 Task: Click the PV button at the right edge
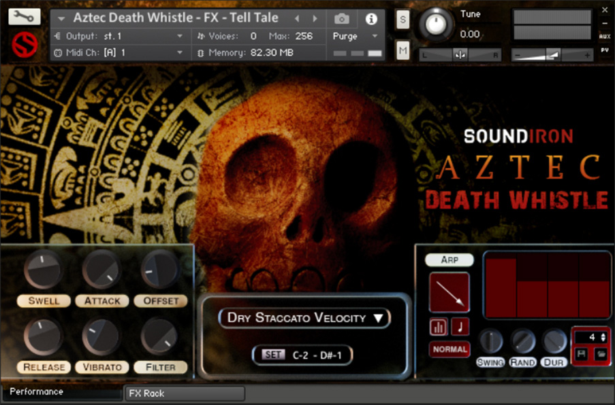click(605, 50)
